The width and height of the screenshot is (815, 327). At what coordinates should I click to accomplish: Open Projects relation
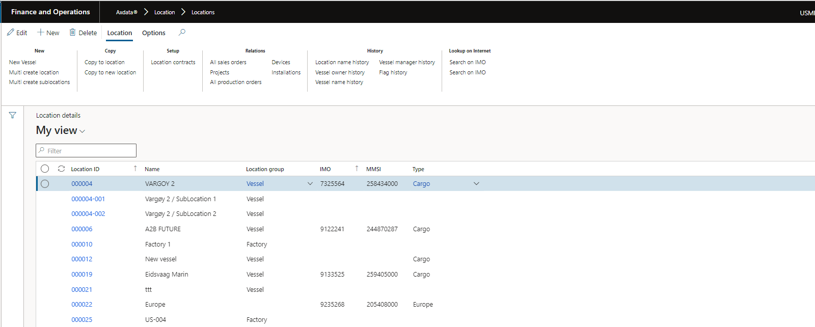[220, 72]
